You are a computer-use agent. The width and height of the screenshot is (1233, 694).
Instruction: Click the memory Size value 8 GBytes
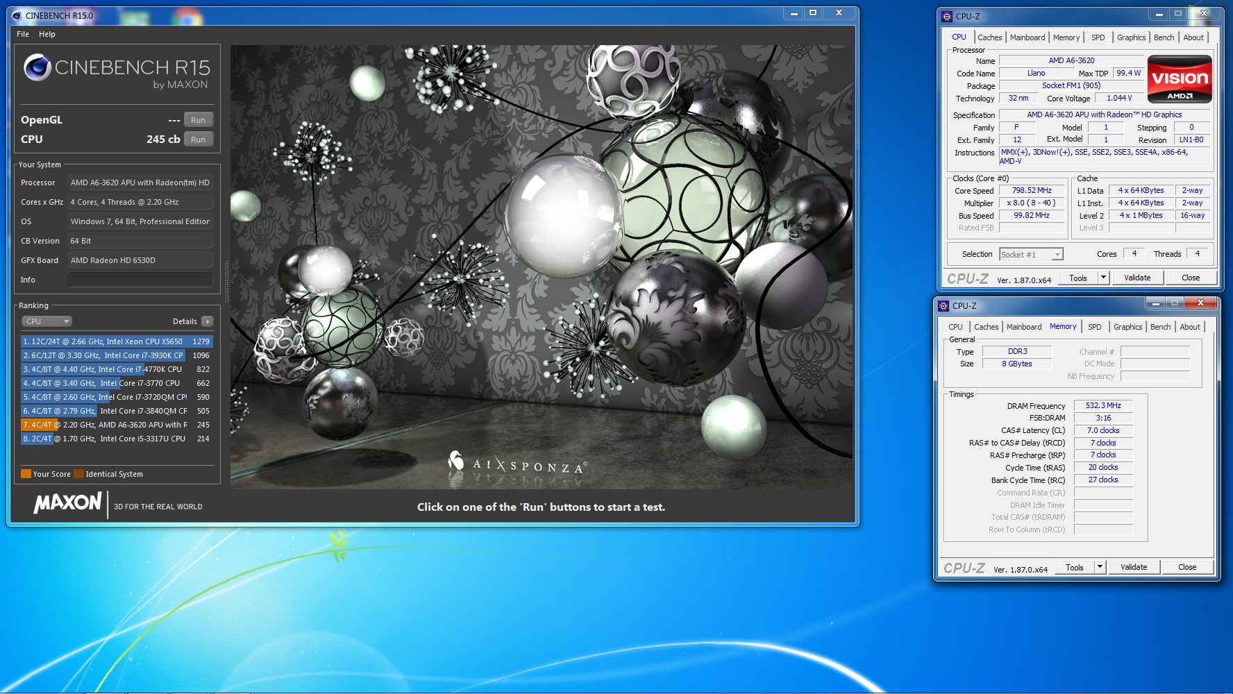1017,364
